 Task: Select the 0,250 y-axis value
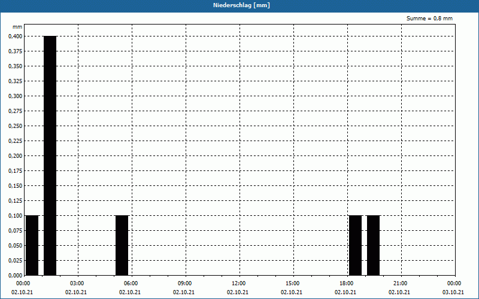[x=16, y=126]
